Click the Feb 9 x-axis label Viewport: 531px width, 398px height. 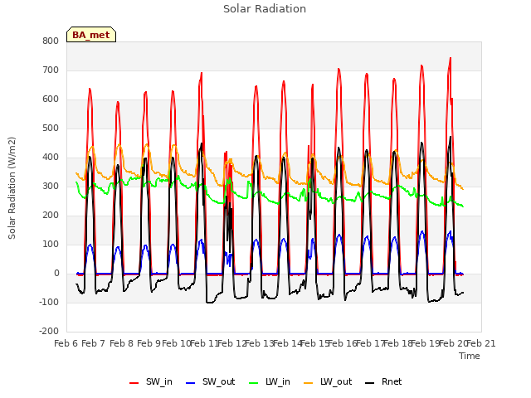click(x=149, y=343)
